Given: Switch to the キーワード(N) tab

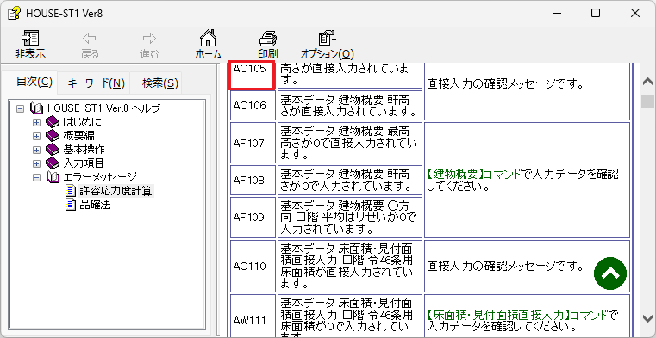Looking at the screenshot, I should [97, 83].
